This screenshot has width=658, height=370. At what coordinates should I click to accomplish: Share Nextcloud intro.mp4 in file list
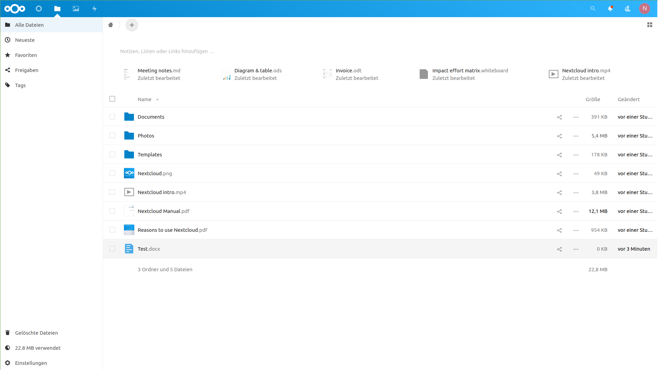(x=559, y=193)
